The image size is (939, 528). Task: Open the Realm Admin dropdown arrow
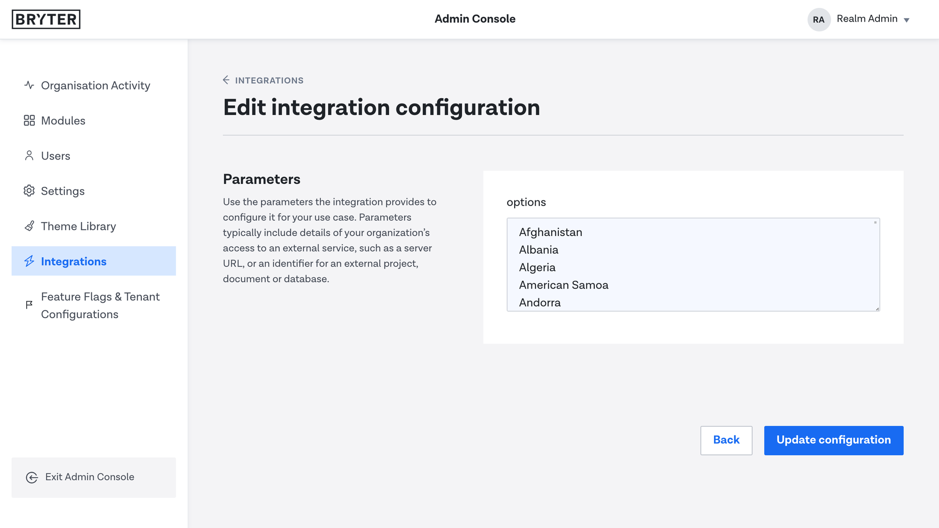click(x=907, y=20)
